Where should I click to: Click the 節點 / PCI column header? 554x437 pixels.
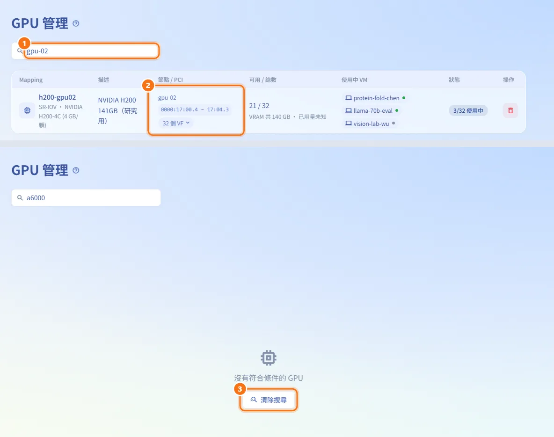170,80
